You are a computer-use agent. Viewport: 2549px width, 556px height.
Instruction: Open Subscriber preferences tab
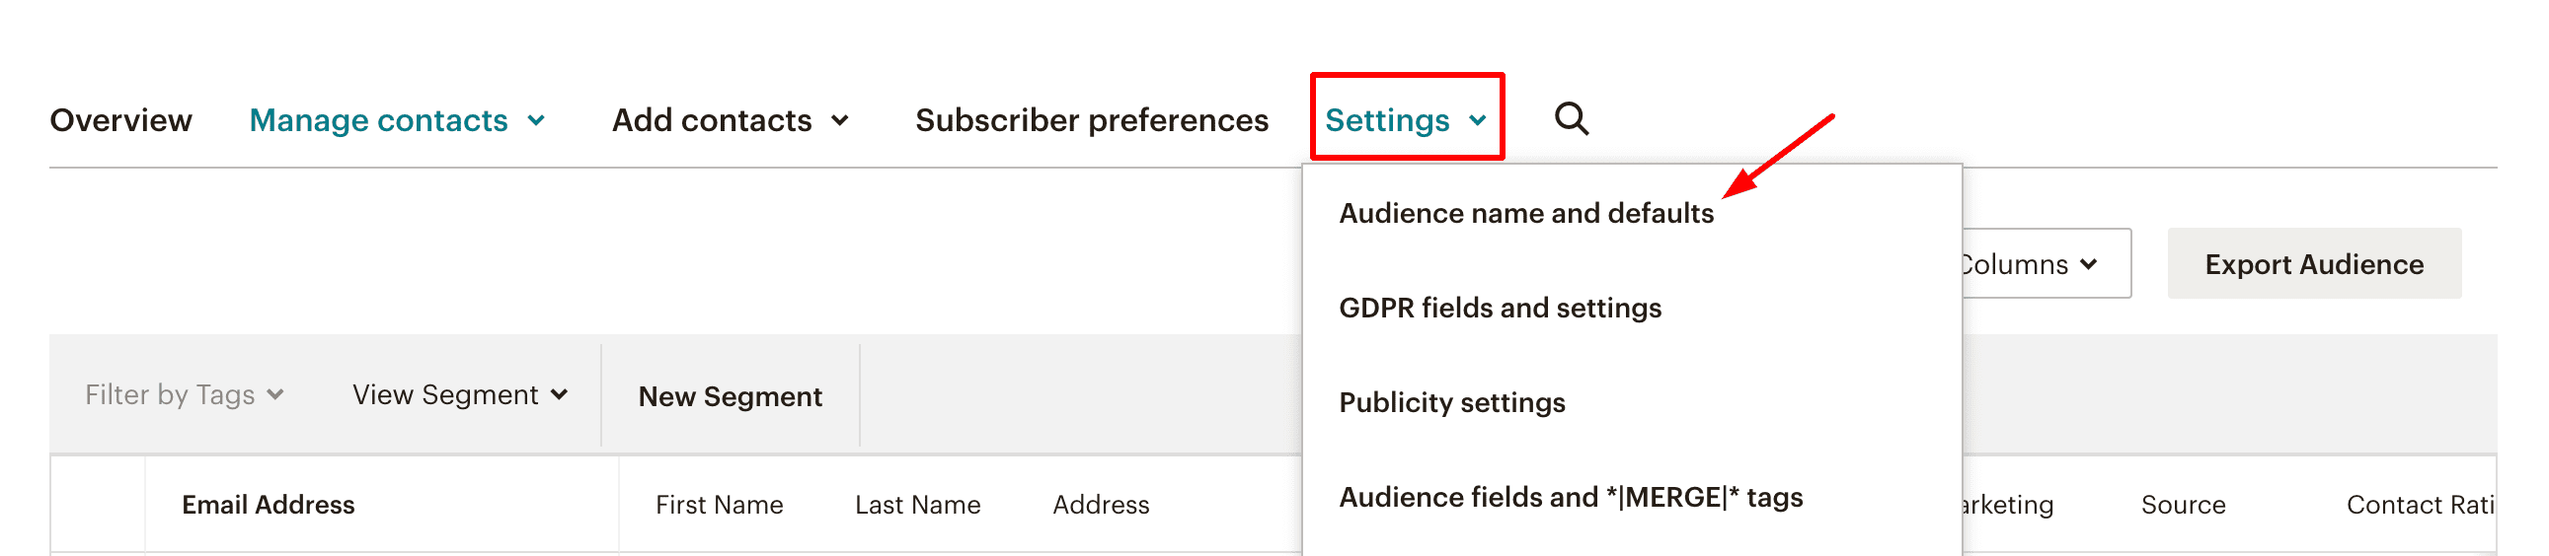1092,120
